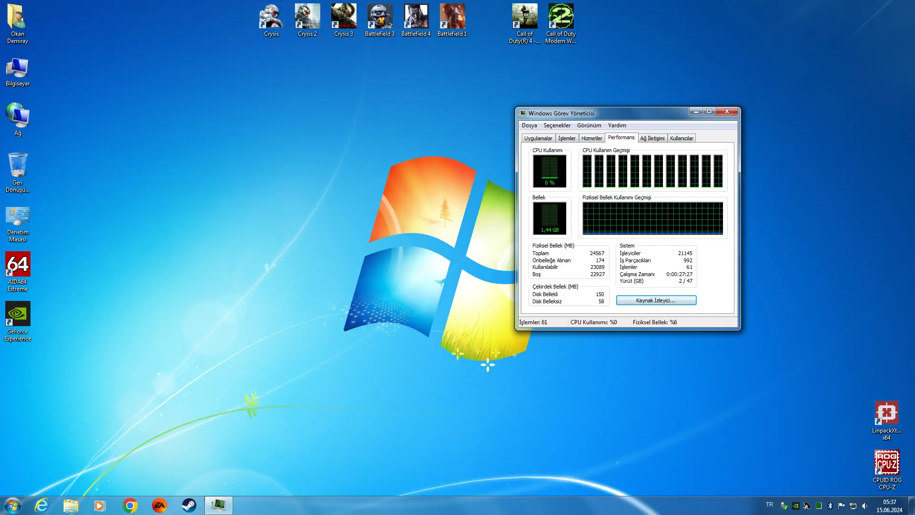Click the Task Manager taskbar button
The image size is (915, 515).
[x=219, y=505]
